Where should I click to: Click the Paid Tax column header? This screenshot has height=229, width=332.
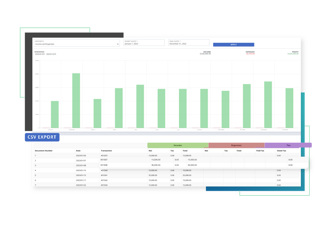point(260,151)
